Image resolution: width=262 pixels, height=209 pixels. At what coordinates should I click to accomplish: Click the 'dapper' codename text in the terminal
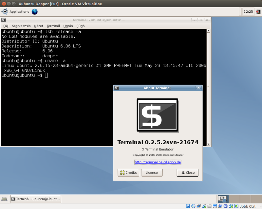coord(50,56)
